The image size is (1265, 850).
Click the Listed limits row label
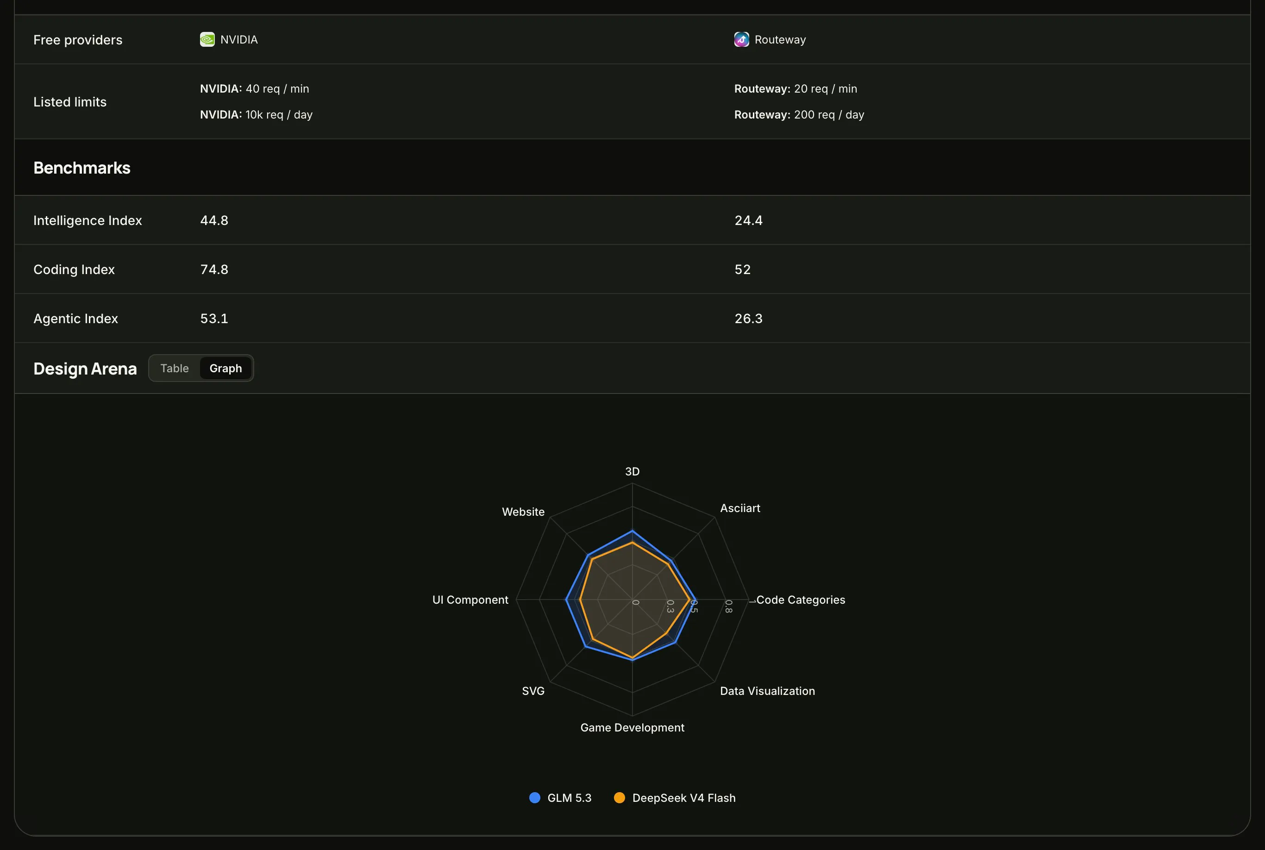[70, 102]
